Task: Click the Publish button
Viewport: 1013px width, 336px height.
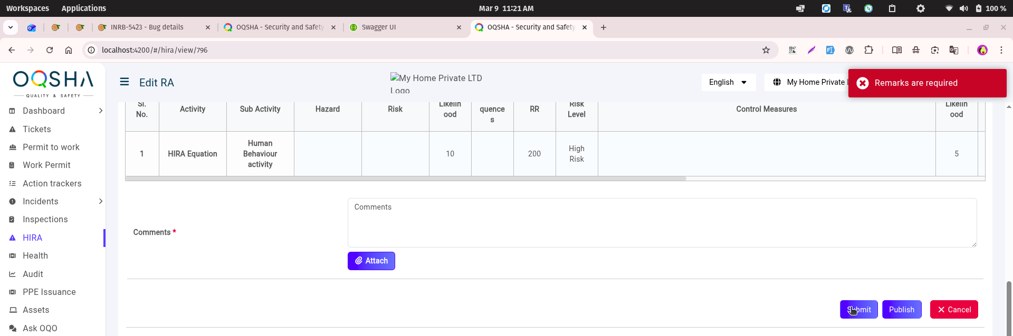Action: click(x=902, y=310)
